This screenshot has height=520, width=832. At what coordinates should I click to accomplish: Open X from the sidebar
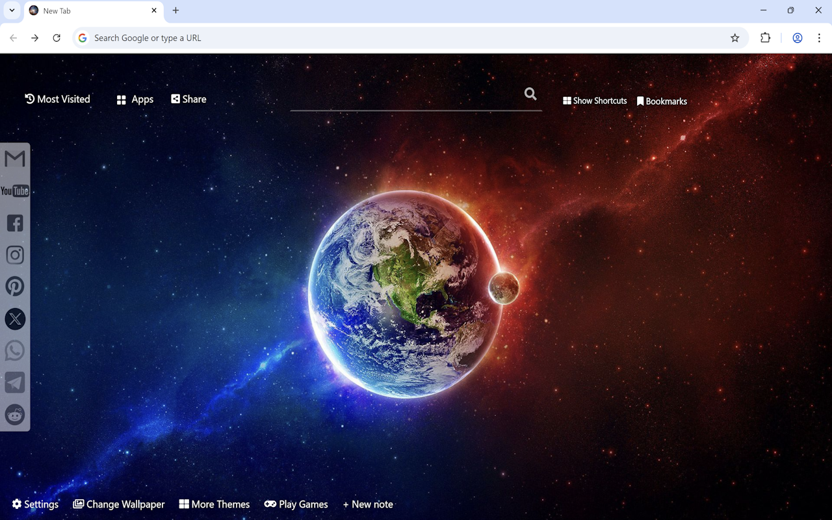[x=14, y=318]
